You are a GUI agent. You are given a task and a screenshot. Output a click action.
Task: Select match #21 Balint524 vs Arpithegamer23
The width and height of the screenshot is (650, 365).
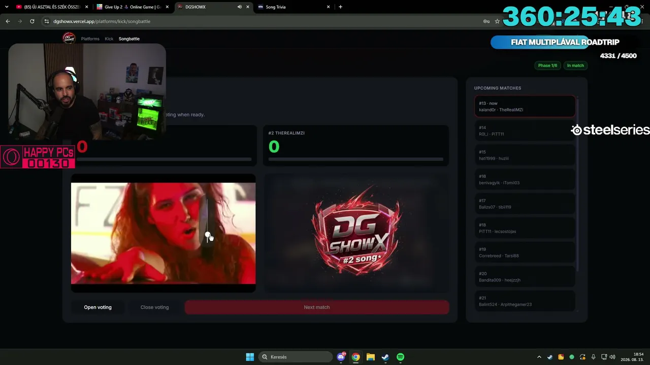525,301
